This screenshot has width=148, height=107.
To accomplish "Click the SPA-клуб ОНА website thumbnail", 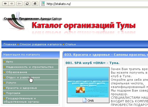I will [x=88, y=82].
